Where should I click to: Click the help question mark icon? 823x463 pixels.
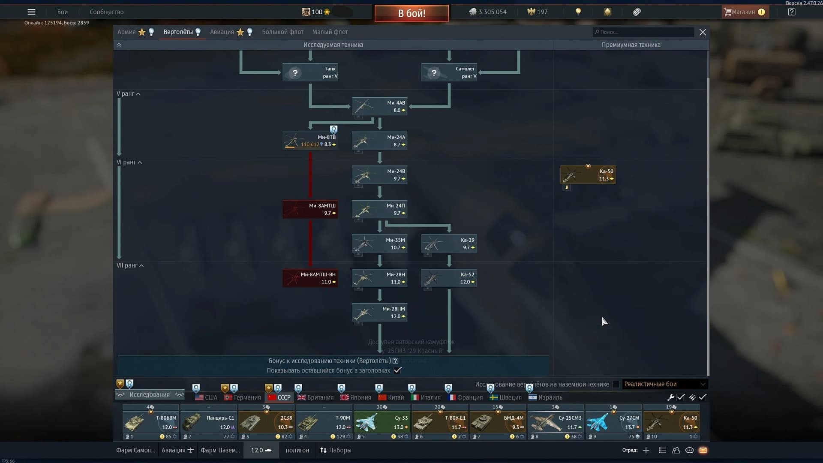(x=792, y=12)
